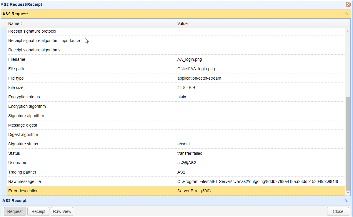This screenshot has width=353, height=217.
Task: Click the 41.82 KiB value
Action: 186,88
